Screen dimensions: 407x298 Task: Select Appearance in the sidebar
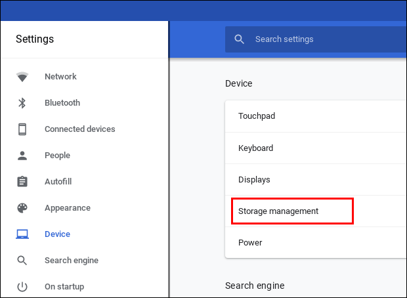68,208
